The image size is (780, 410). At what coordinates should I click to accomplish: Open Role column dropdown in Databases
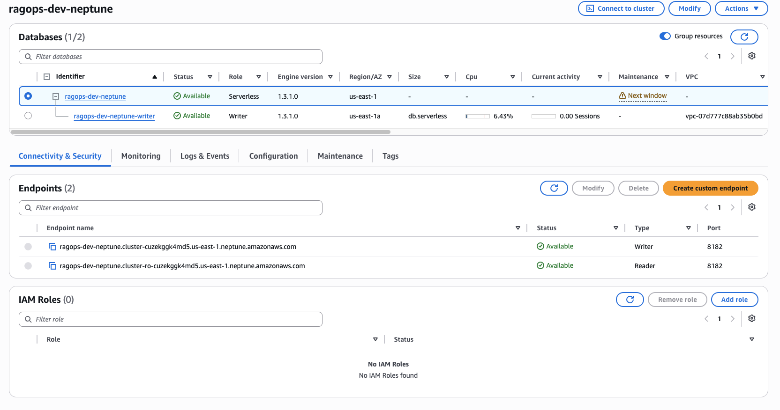[259, 77]
